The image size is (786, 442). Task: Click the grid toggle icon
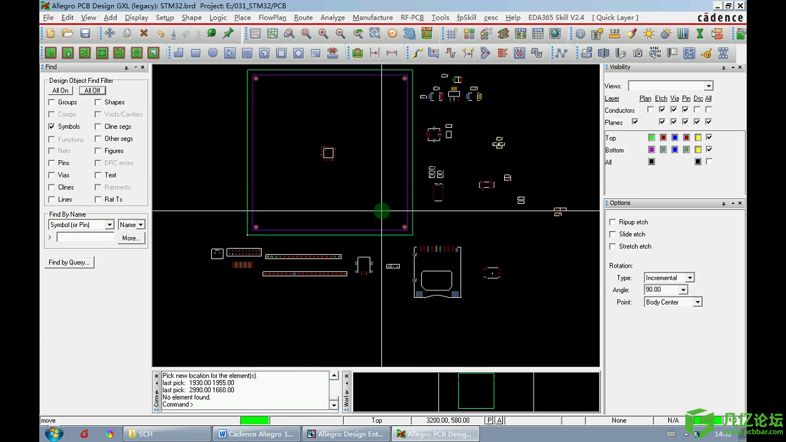(x=452, y=34)
